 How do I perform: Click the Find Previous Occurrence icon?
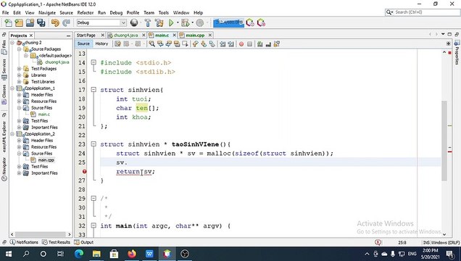pyautogui.click(x=160, y=43)
